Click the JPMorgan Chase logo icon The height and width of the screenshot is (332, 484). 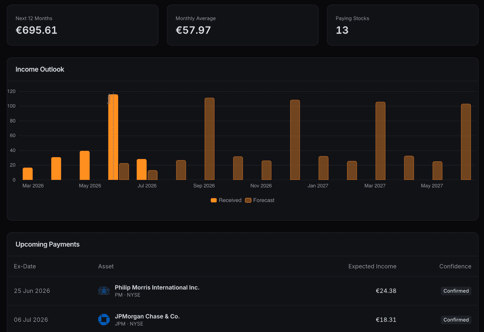(x=104, y=320)
